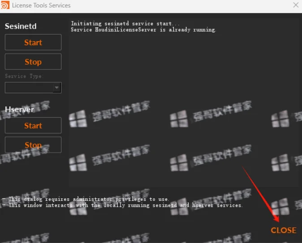This screenshot has height=243, width=302.
Task: Start the Sesinetd service
Action: click(x=33, y=43)
